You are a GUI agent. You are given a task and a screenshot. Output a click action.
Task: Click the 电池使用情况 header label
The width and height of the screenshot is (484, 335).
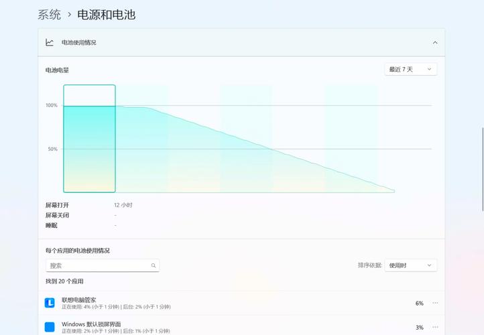pyautogui.click(x=78, y=42)
